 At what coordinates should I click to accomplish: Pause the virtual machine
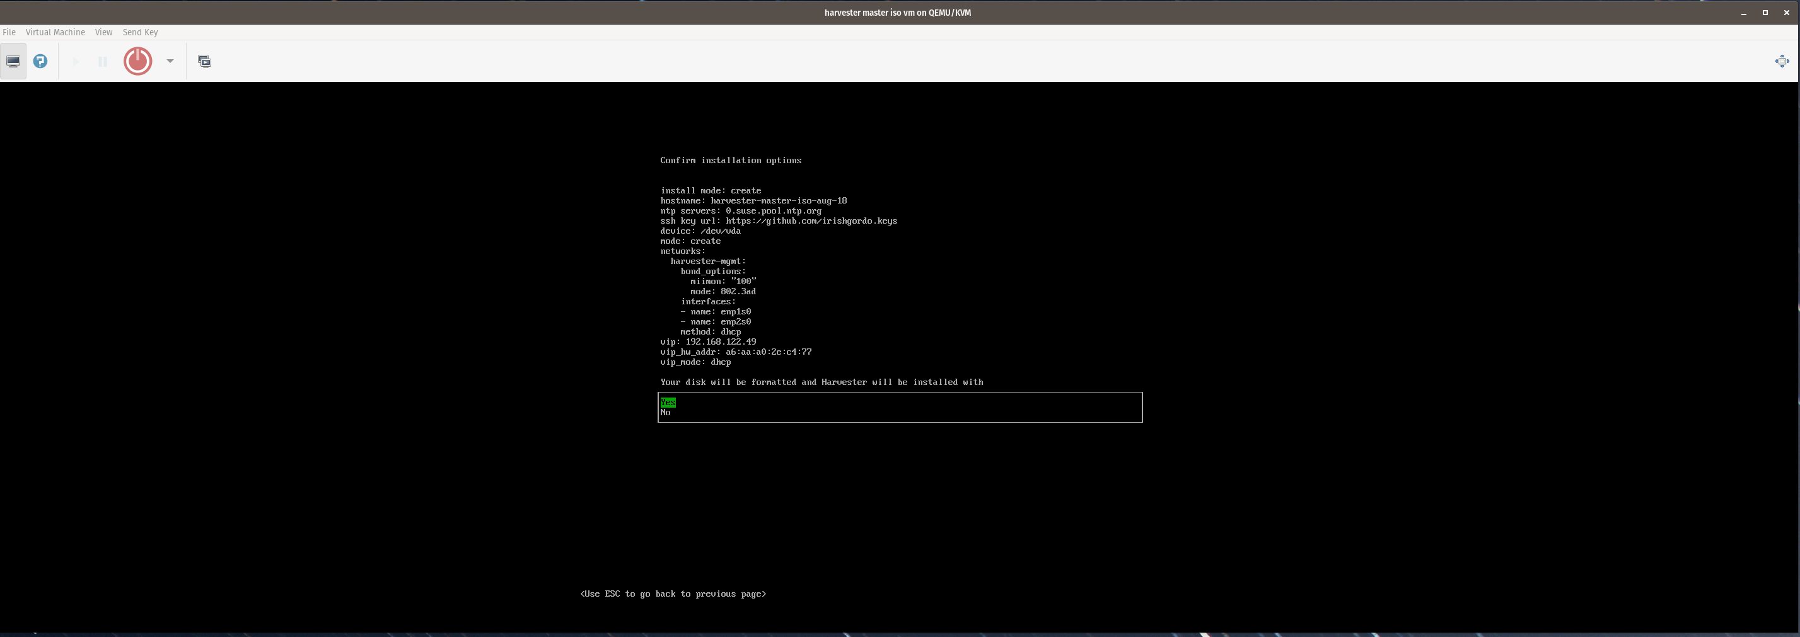(102, 60)
